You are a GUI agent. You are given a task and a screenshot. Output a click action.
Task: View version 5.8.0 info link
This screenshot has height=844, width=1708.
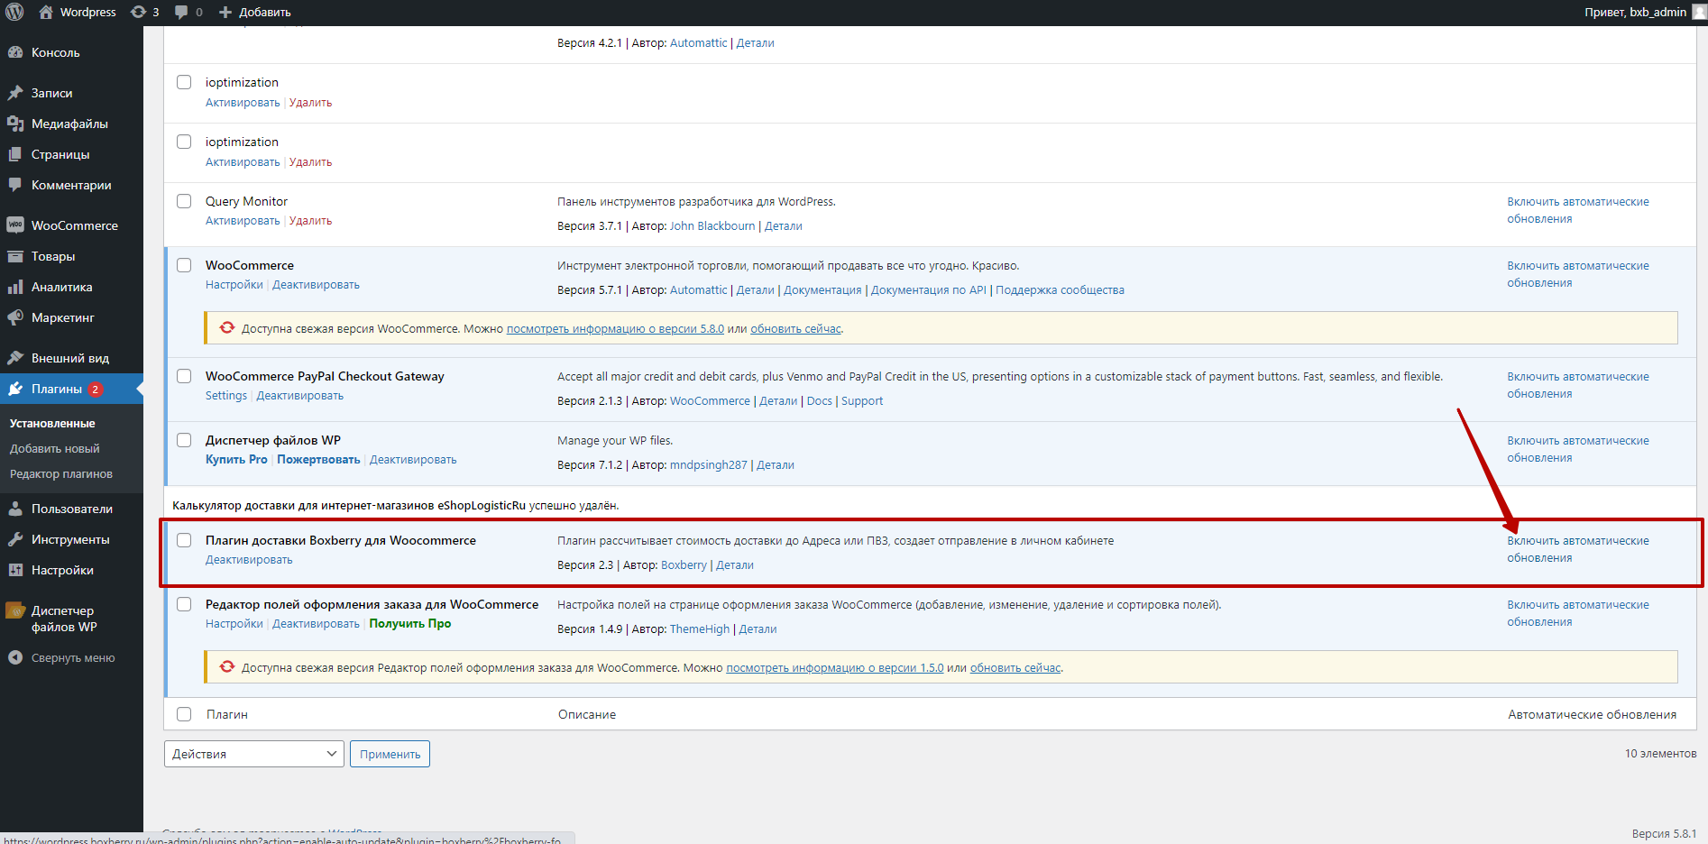[x=615, y=329]
